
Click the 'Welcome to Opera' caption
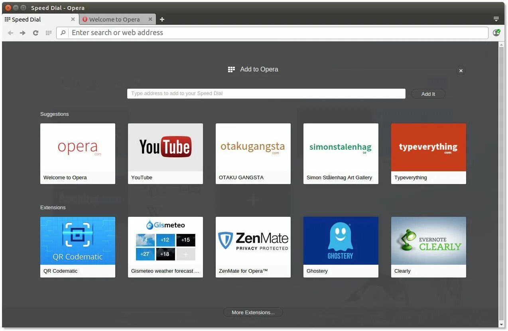point(65,178)
